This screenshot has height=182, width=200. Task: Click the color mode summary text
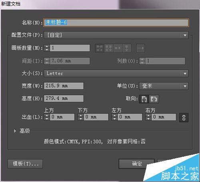pyautogui.click(x=94, y=142)
